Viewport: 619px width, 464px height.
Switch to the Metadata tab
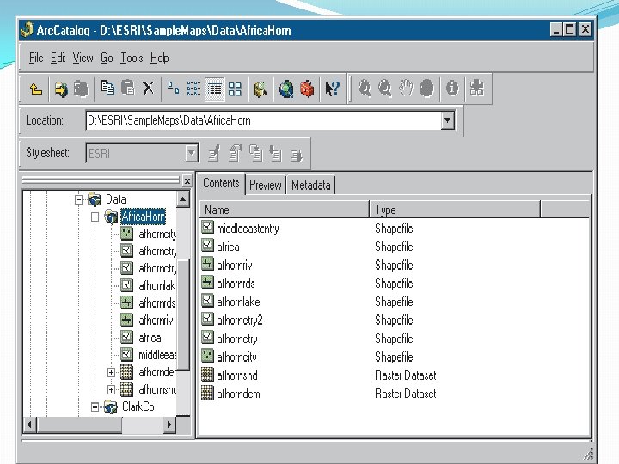pos(310,185)
